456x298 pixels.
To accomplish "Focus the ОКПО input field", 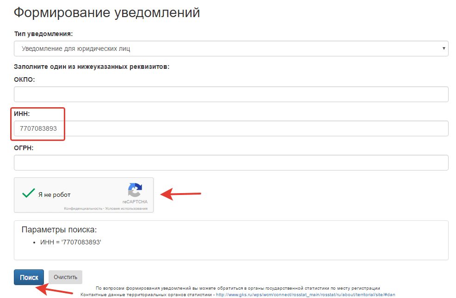I will pyautogui.click(x=230, y=94).
